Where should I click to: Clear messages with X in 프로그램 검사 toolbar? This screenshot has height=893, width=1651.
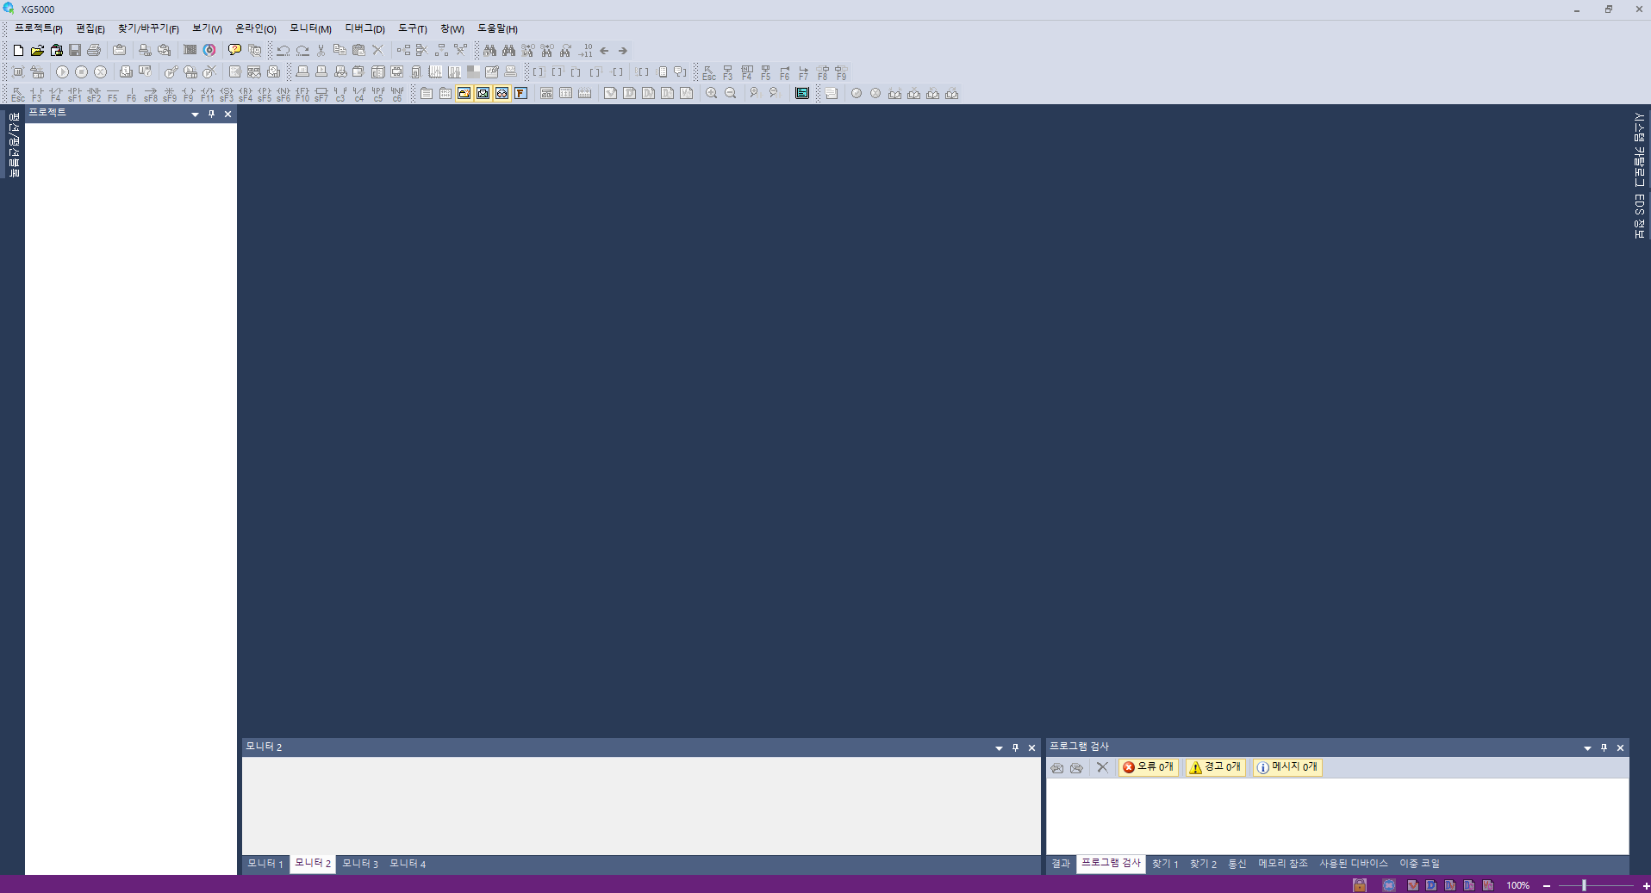(1102, 767)
